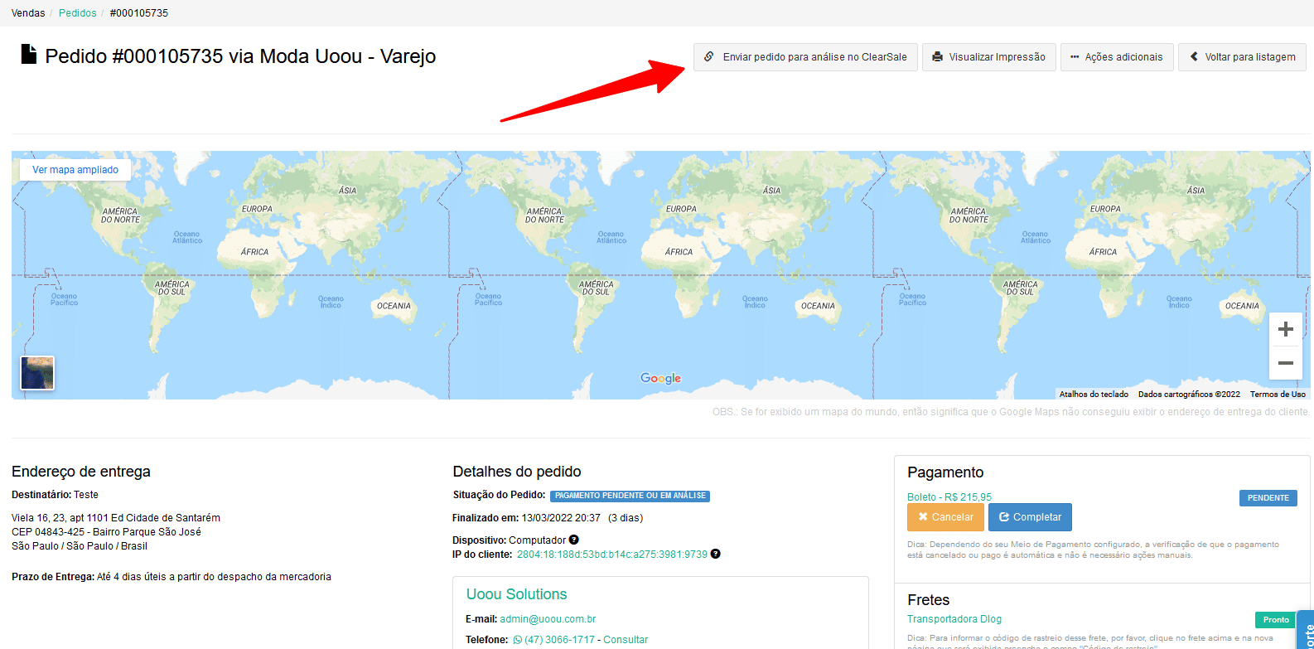Zoom in on the map
Viewport: 1314px width, 649px height.
[1286, 329]
